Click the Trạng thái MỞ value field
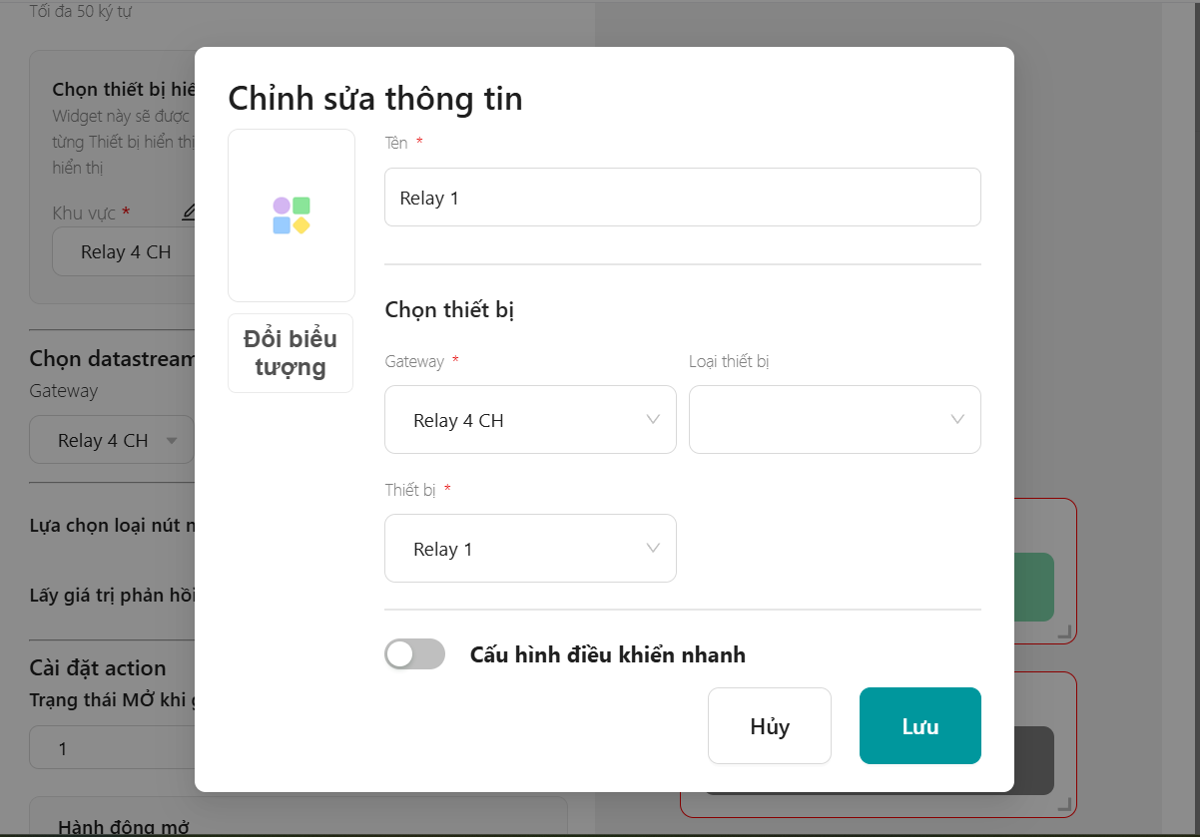The width and height of the screenshot is (1200, 837). pyautogui.click(x=112, y=747)
